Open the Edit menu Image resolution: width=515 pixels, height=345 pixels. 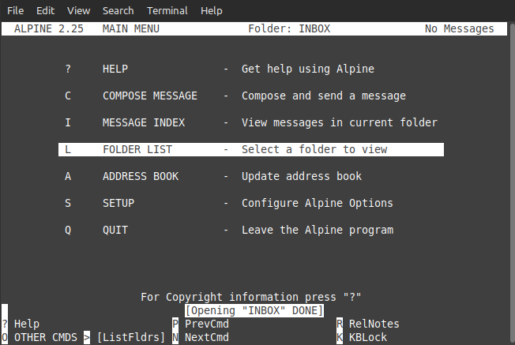45,10
